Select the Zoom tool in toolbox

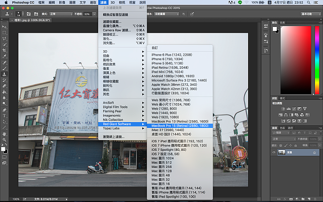point(4,140)
